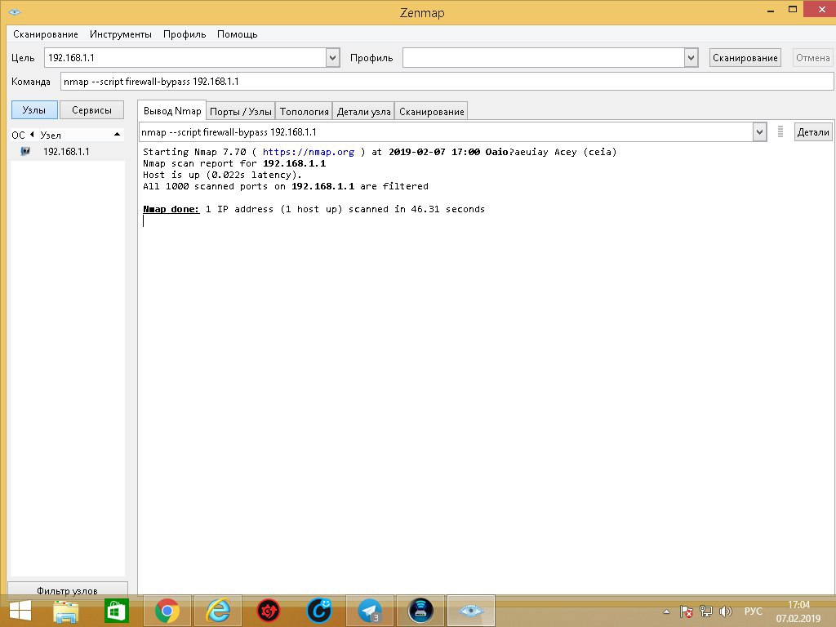Image resolution: width=836 pixels, height=627 pixels.
Task: Open the blue C icon app on taskbar
Action: 319,611
